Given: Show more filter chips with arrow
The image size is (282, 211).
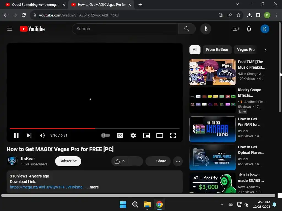Looking at the screenshot, I should [x=265, y=50].
